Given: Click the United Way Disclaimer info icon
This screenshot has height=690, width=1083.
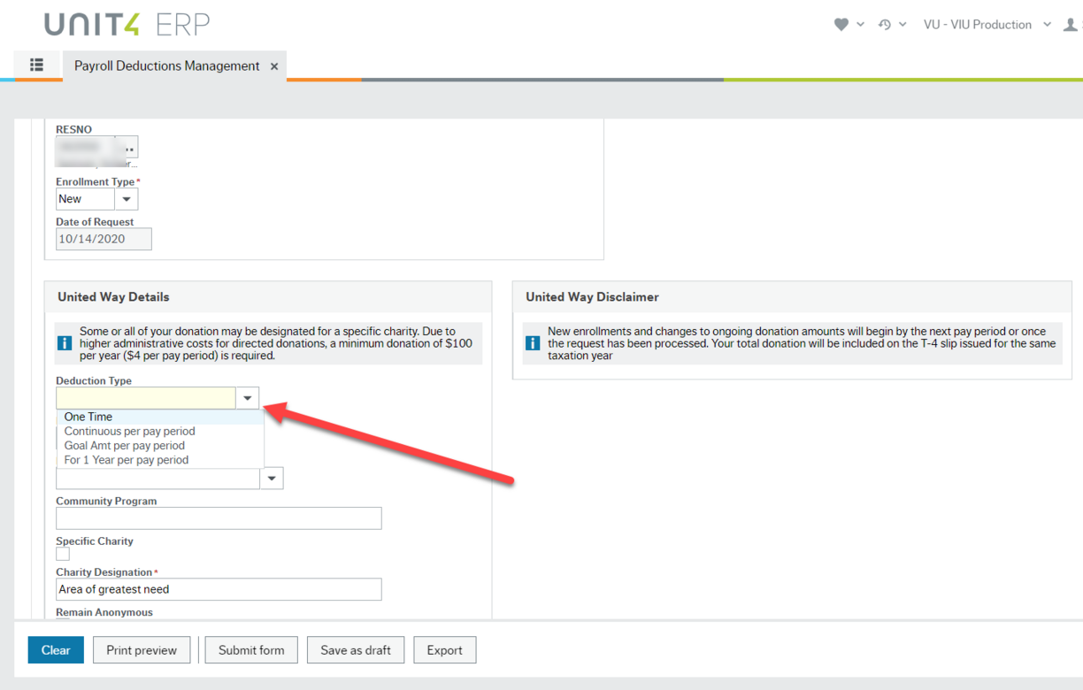Looking at the screenshot, I should (533, 343).
